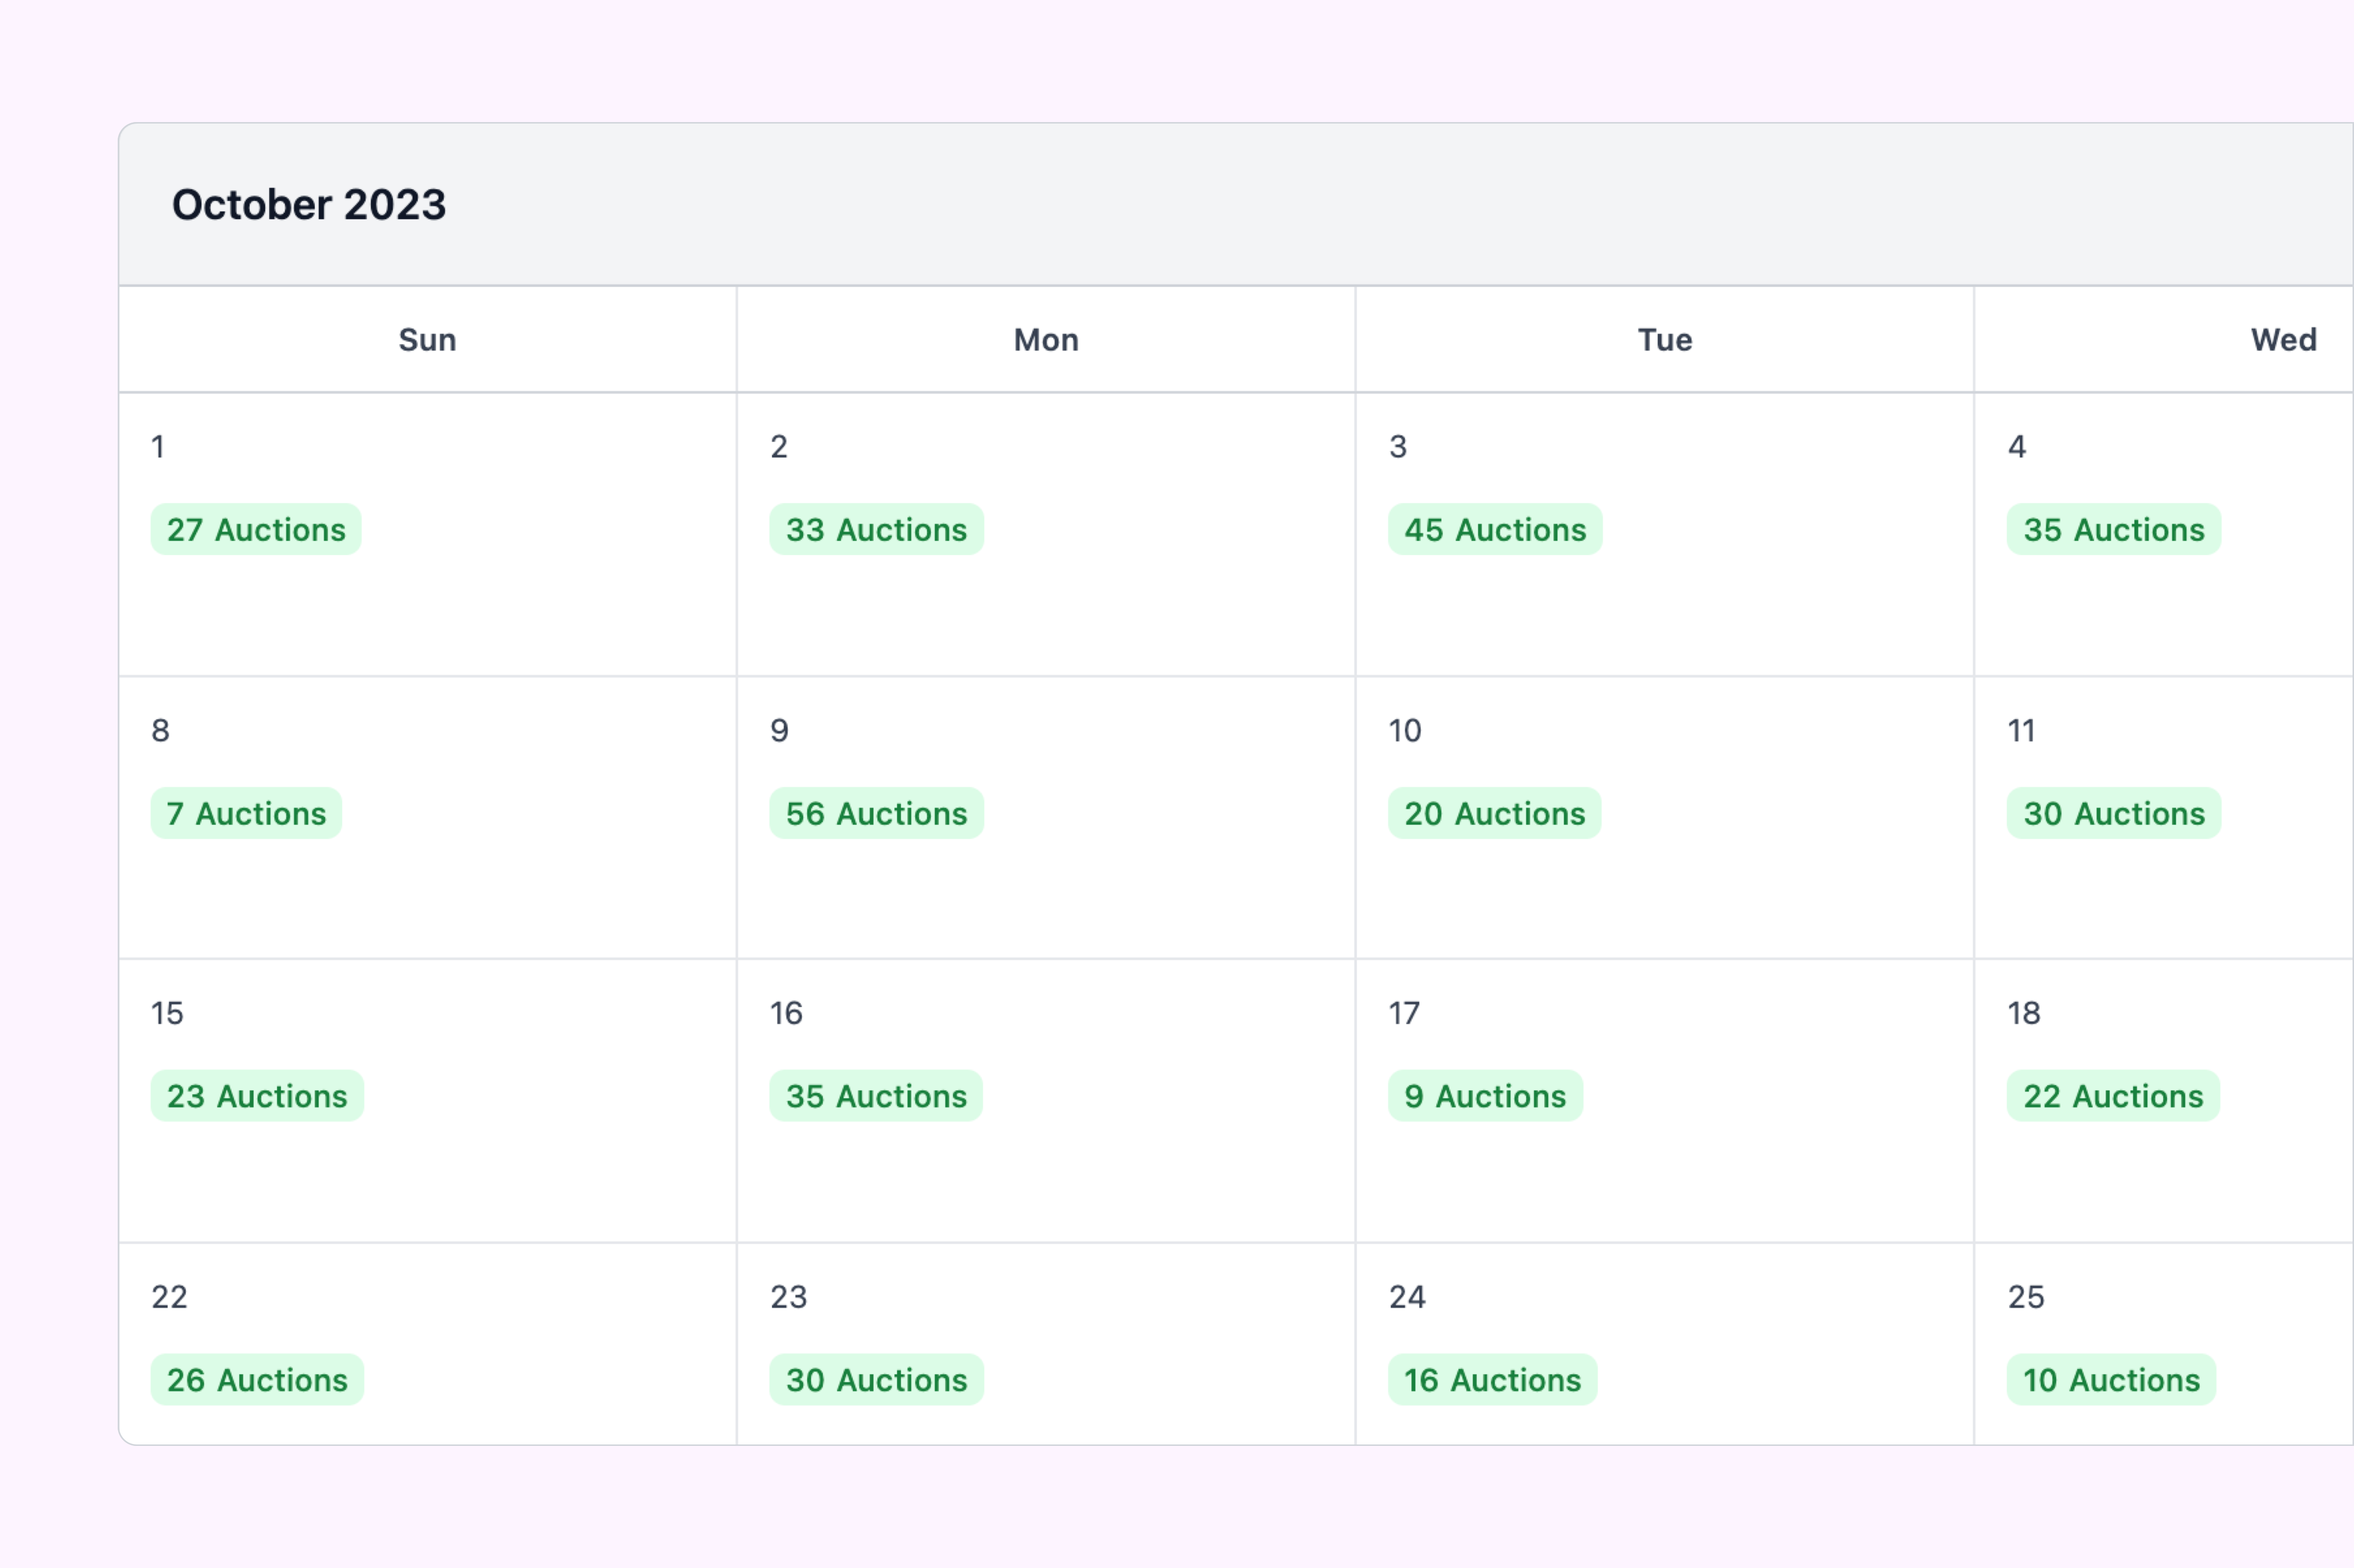Select the 9 Auctions badge
This screenshot has height=1568, width=2354.
coord(1485,1096)
